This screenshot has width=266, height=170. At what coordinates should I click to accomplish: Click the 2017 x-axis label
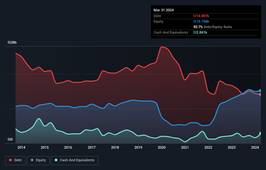pos(92,147)
